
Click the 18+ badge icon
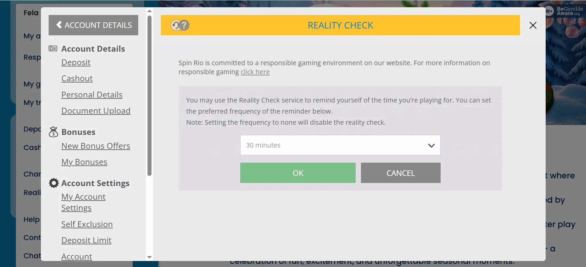(549, 11)
